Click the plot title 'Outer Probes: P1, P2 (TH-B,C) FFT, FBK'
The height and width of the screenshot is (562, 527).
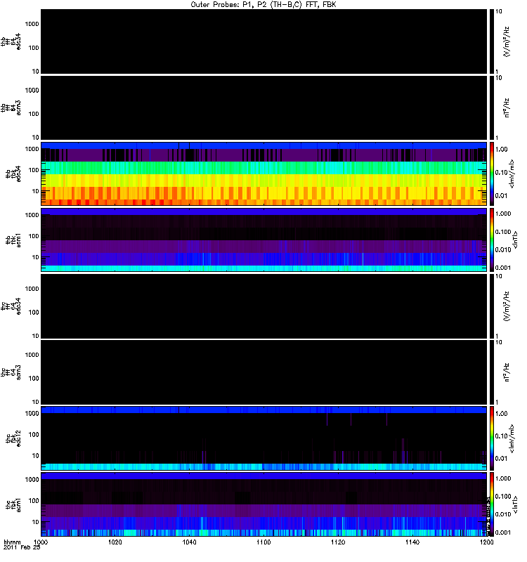coord(263,5)
